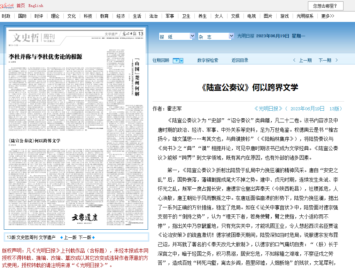Viewport: 355px width, 269px height.
Task: Click the 您想去哪里？ search box
Action: pyautogui.click(x=325, y=6)
